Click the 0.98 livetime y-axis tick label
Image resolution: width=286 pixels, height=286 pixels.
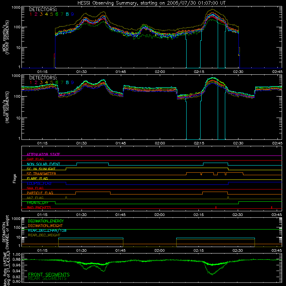point(16,260)
